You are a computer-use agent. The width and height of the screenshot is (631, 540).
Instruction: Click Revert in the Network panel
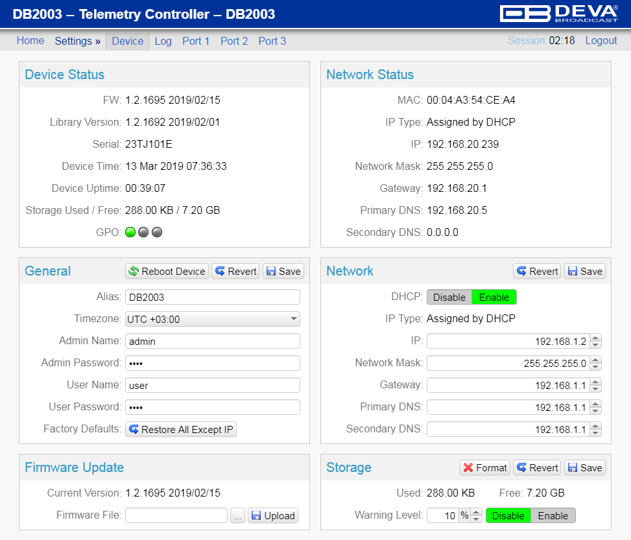[x=537, y=271]
